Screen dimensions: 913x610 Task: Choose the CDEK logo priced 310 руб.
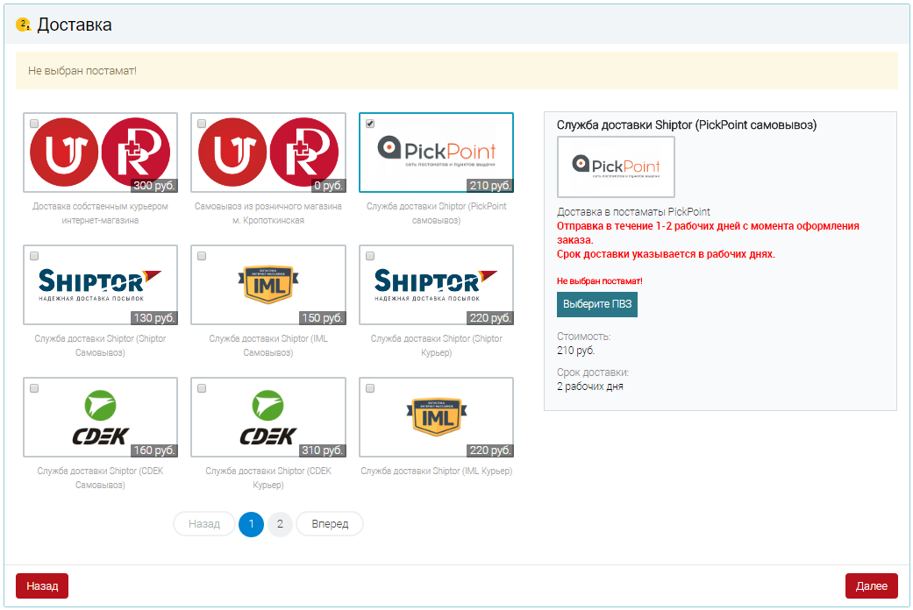268,417
